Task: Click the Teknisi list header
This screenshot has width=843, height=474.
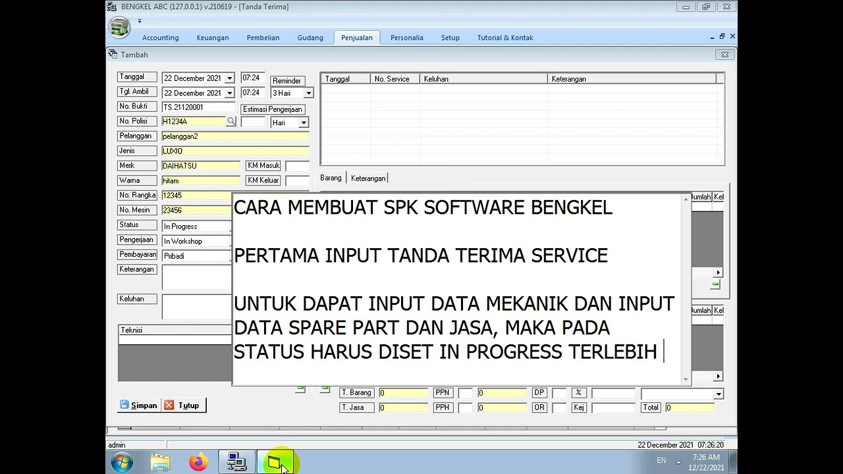Action: (x=175, y=330)
